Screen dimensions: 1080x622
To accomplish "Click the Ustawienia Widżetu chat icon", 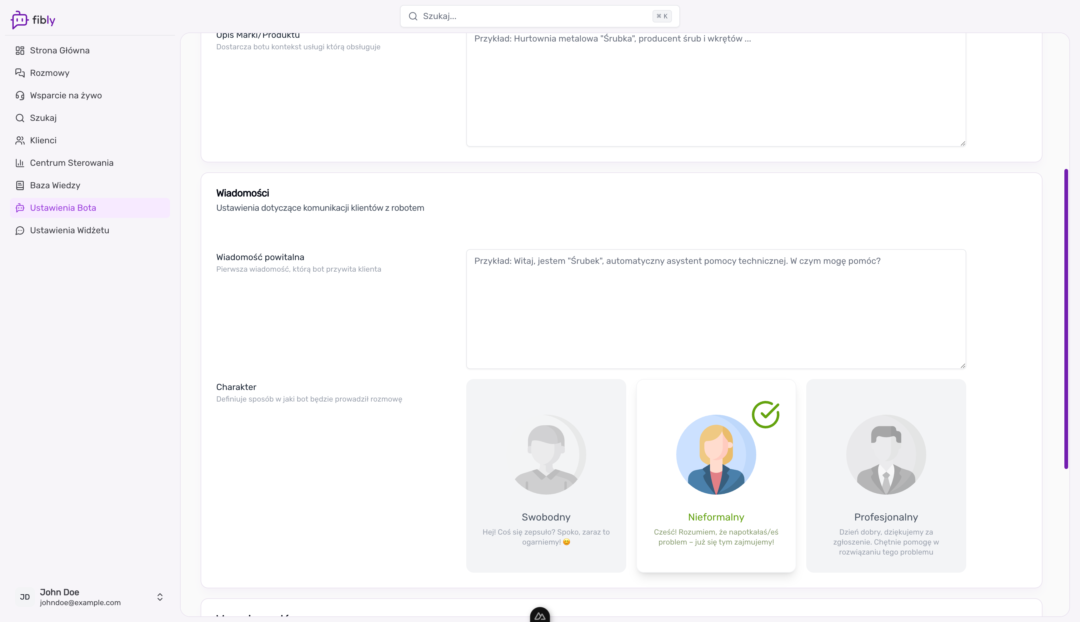I will 20,231.
